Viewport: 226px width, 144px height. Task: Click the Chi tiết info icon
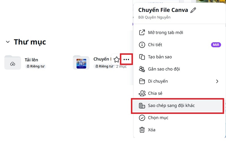coord(142,45)
